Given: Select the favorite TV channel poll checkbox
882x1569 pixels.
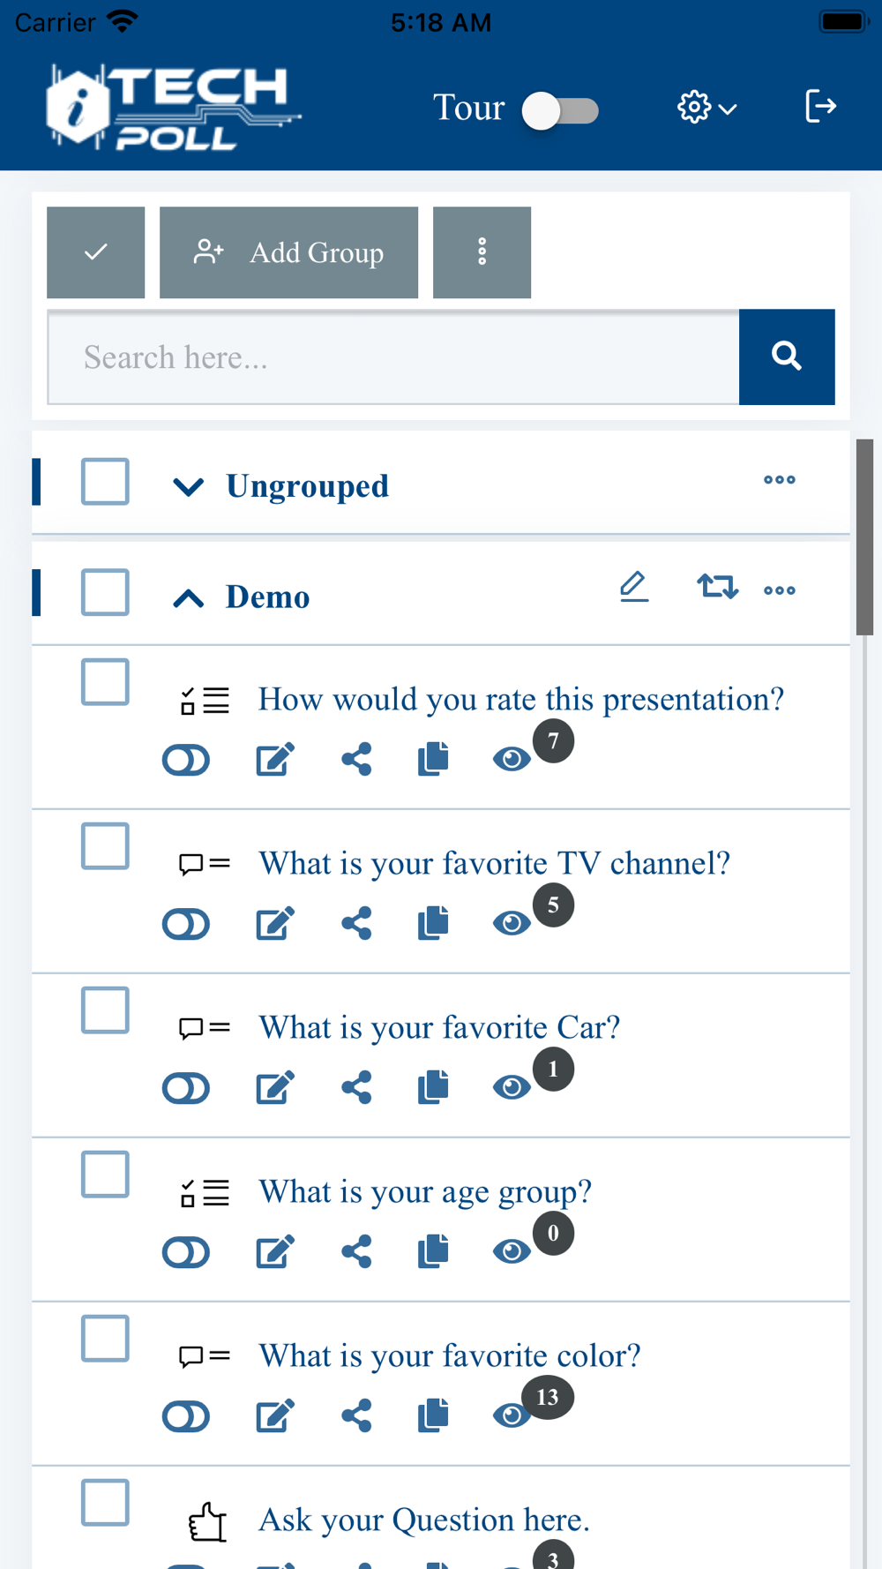Looking at the screenshot, I should (x=105, y=846).
